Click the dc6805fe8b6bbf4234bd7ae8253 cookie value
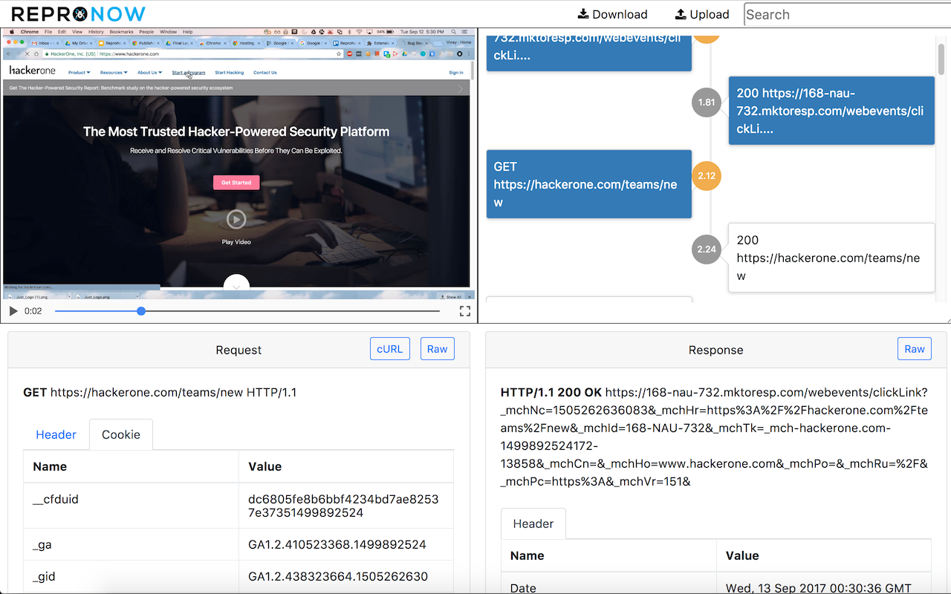Viewport: 951px width, 594px height. tap(344, 506)
